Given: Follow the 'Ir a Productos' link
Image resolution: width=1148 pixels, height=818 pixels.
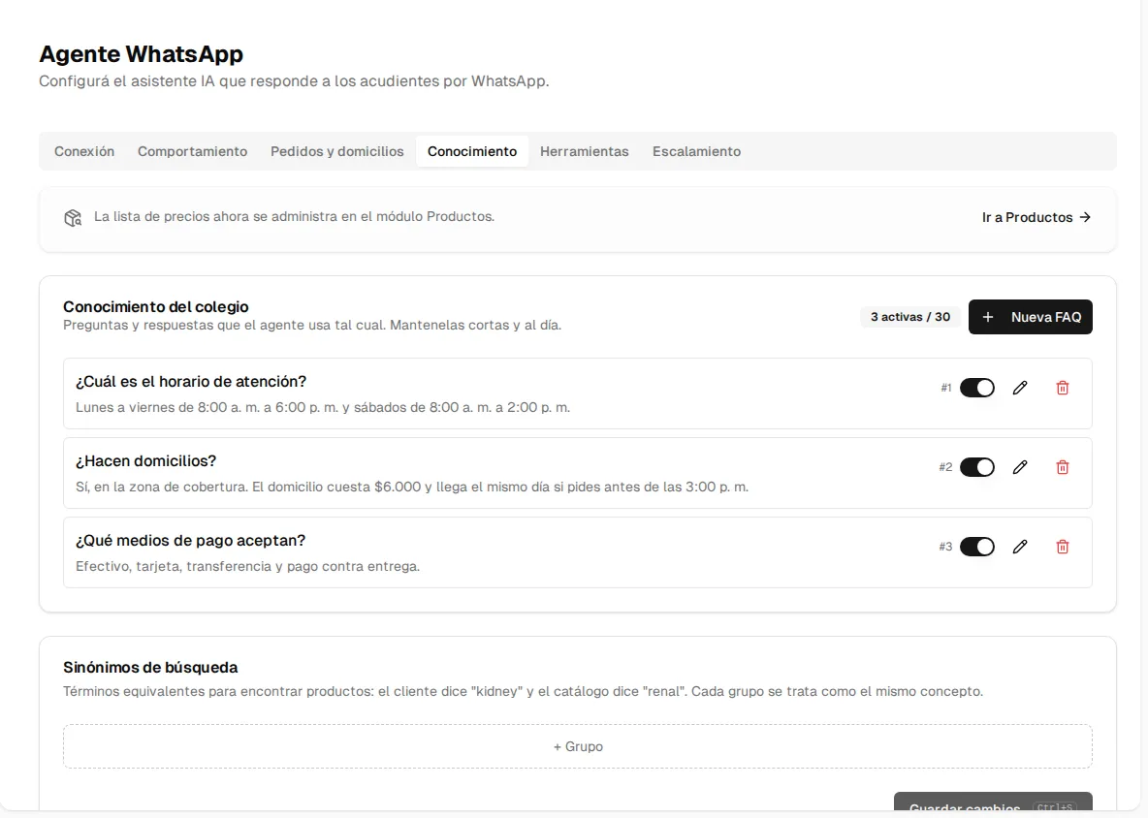Looking at the screenshot, I should click(x=1036, y=217).
